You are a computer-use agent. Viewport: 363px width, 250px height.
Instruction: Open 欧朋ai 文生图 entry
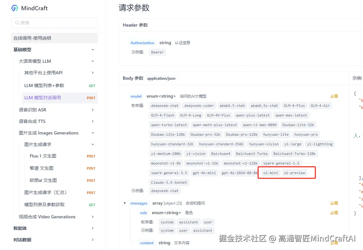[x=62, y=180]
